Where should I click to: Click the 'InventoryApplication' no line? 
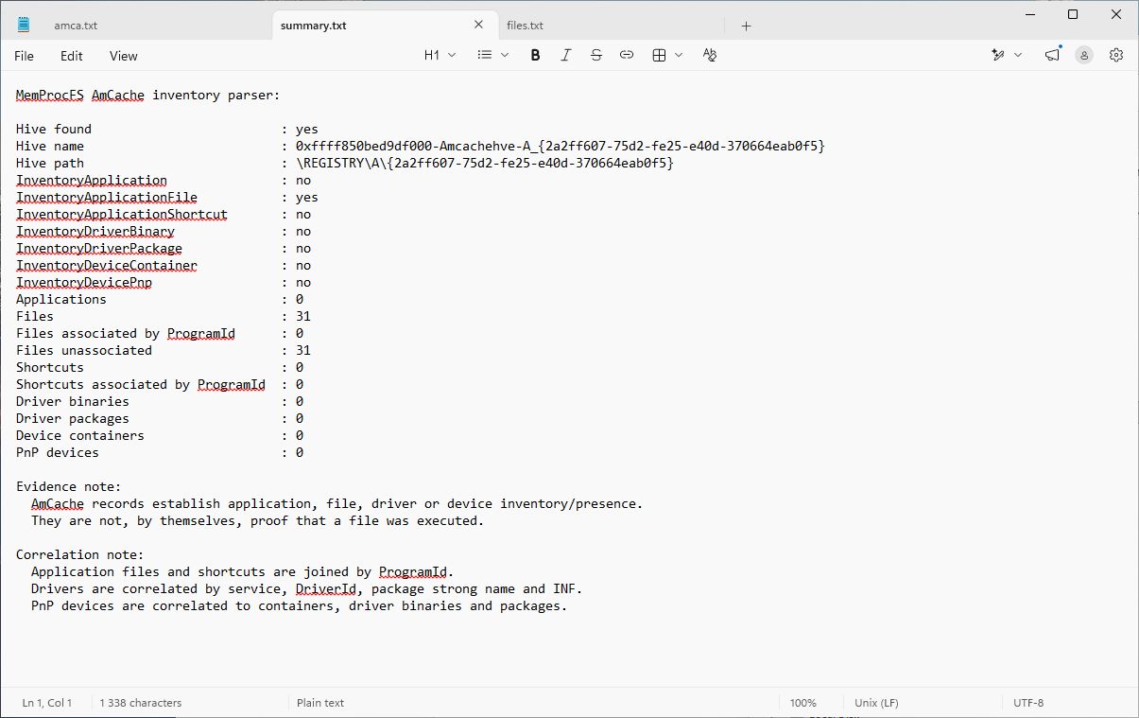(164, 180)
